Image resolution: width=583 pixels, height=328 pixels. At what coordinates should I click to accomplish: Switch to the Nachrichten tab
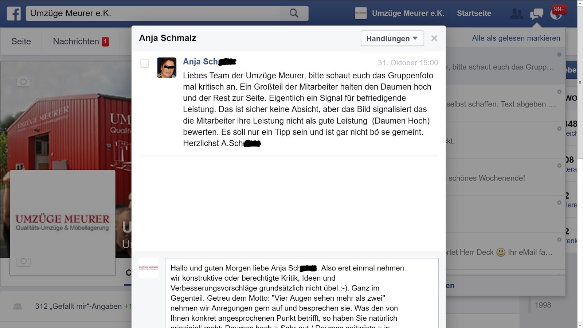[81, 42]
